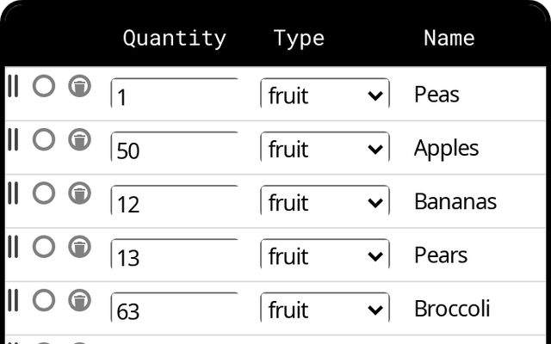Expand the fruit type dropdown for Bananas

325,203
